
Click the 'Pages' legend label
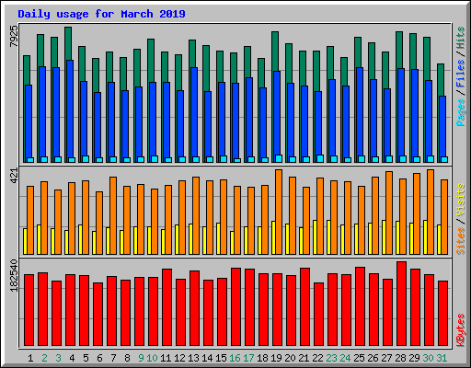460,112
